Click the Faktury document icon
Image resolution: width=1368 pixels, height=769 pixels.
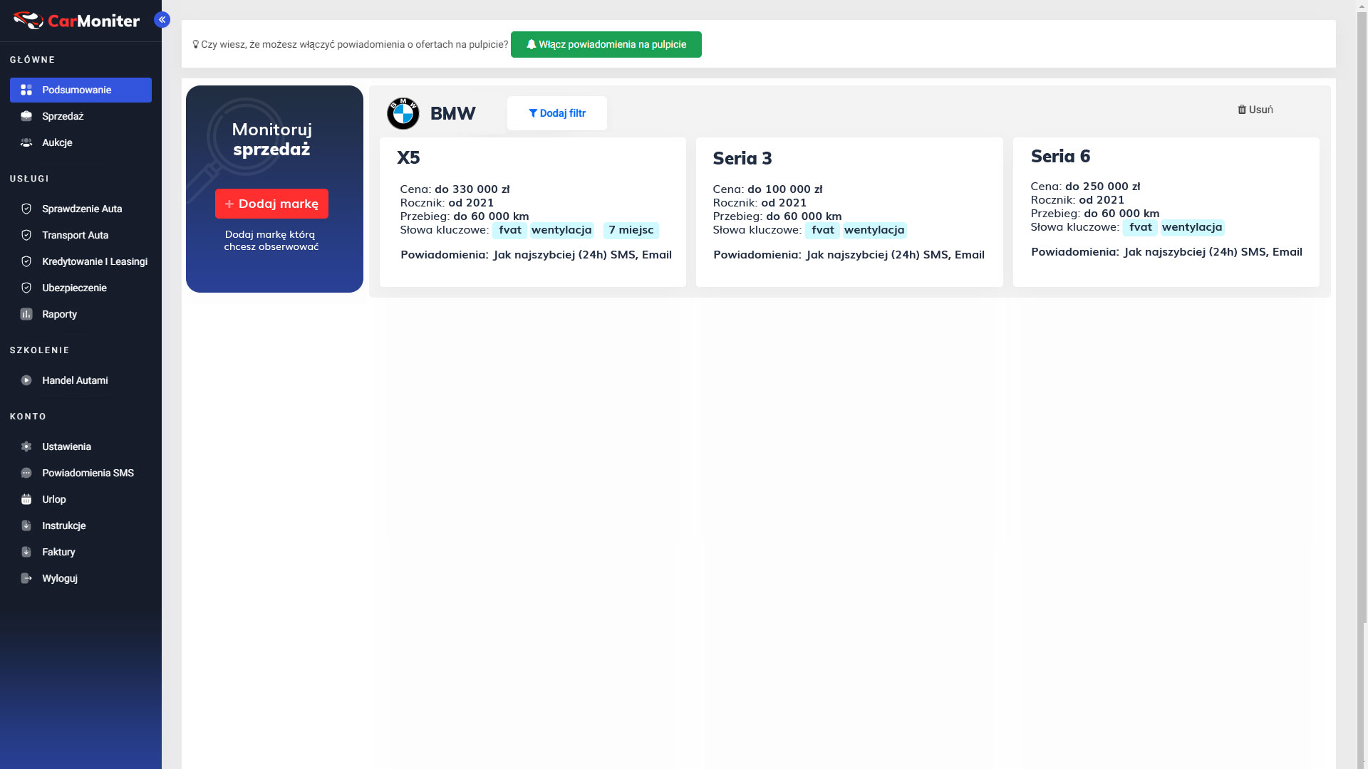tap(26, 552)
